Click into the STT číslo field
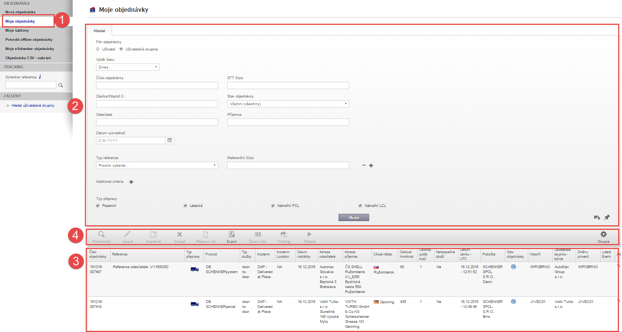Screen dimensions: 622x332 288,85
